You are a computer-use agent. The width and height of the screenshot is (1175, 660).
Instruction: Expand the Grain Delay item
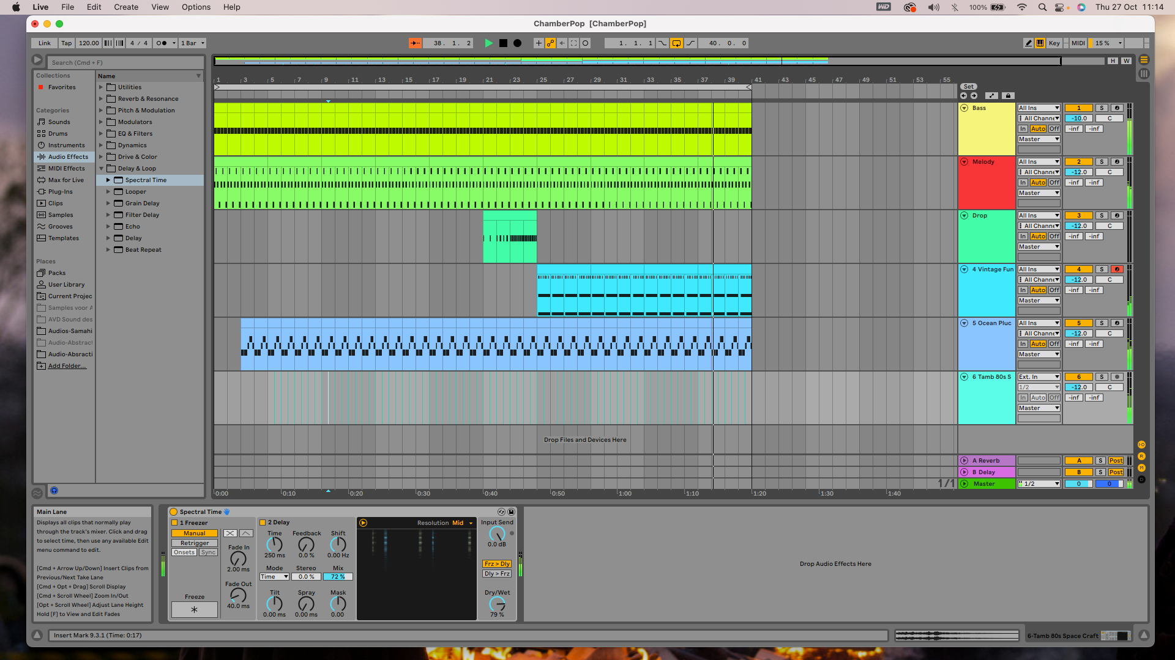tap(108, 204)
